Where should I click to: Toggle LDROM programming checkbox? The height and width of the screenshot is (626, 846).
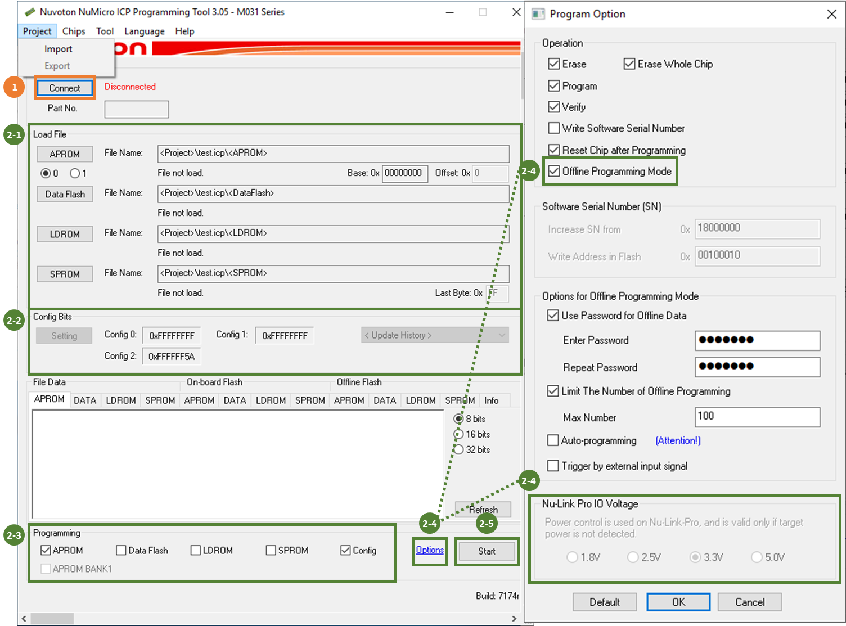click(196, 551)
